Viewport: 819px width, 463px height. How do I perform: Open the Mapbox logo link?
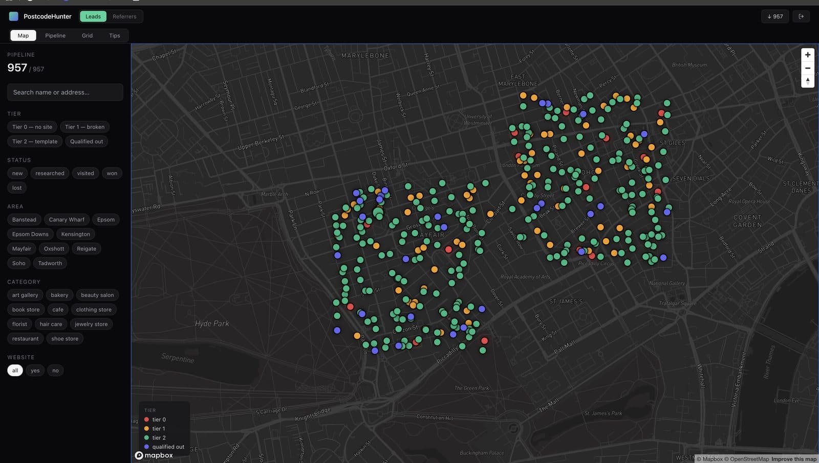(x=154, y=455)
